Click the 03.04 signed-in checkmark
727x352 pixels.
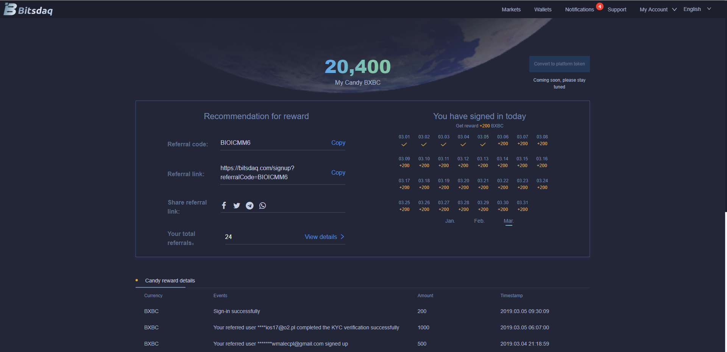(463, 144)
